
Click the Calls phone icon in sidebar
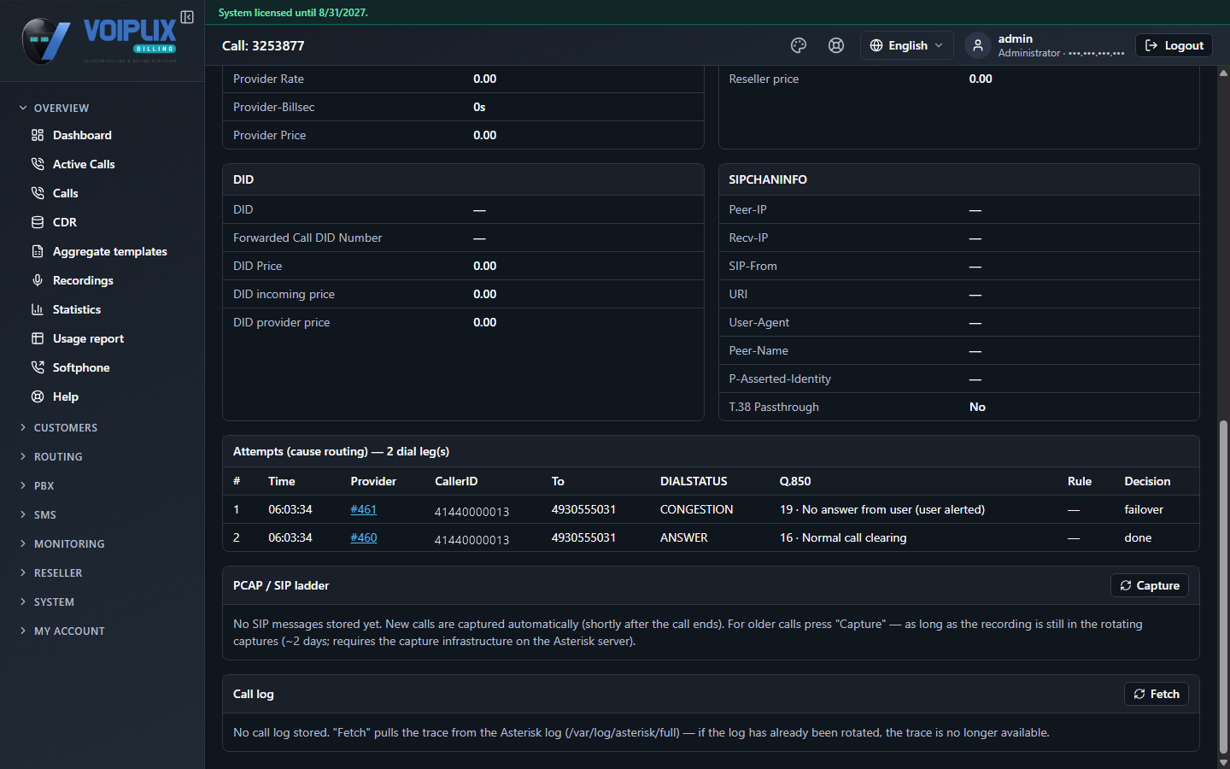(38, 193)
